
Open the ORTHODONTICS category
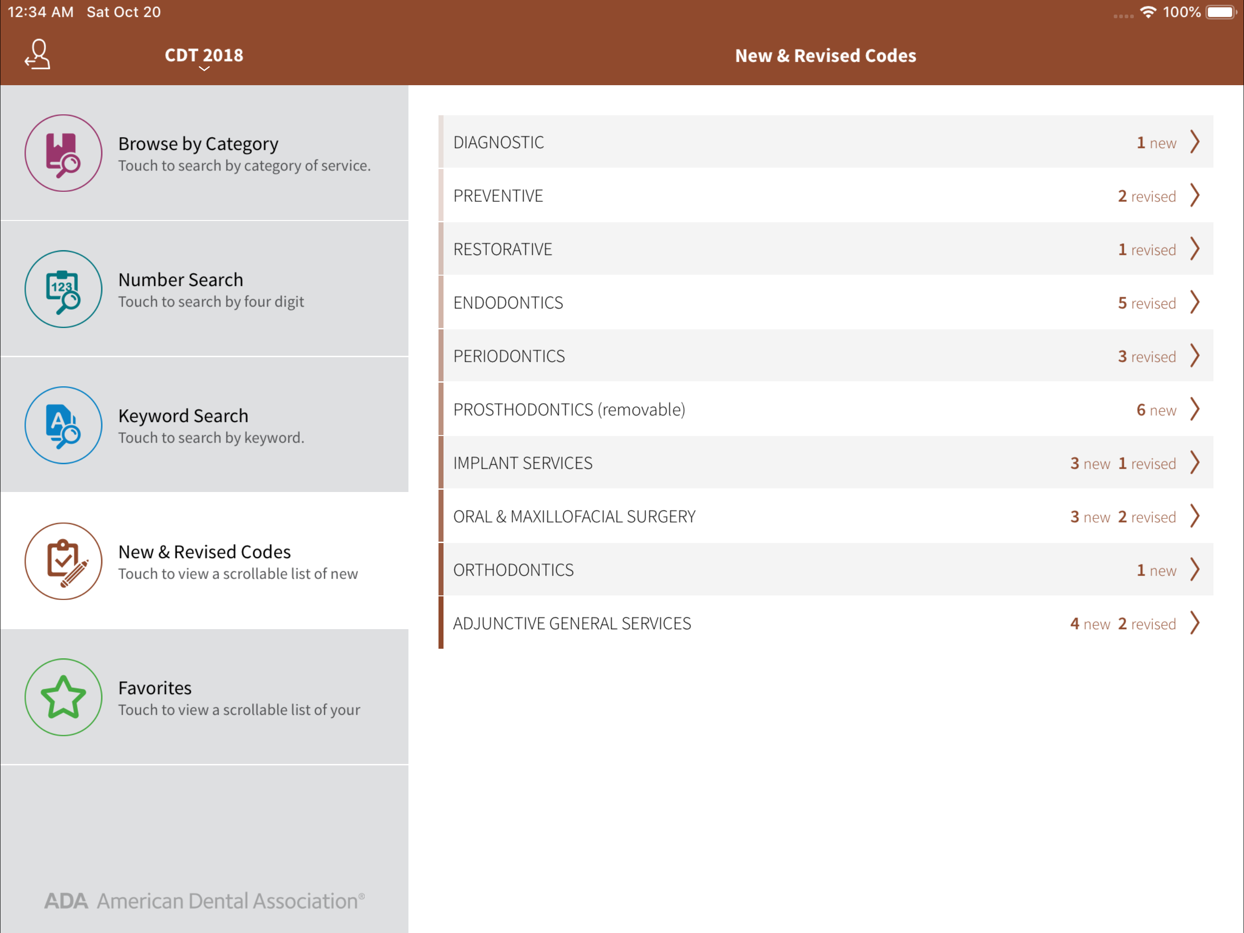[x=826, y=569]
